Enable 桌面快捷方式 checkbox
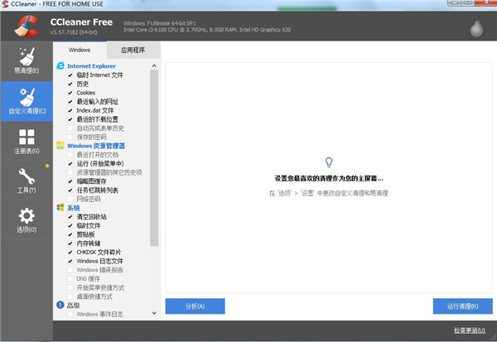 [x=70, y=297]
